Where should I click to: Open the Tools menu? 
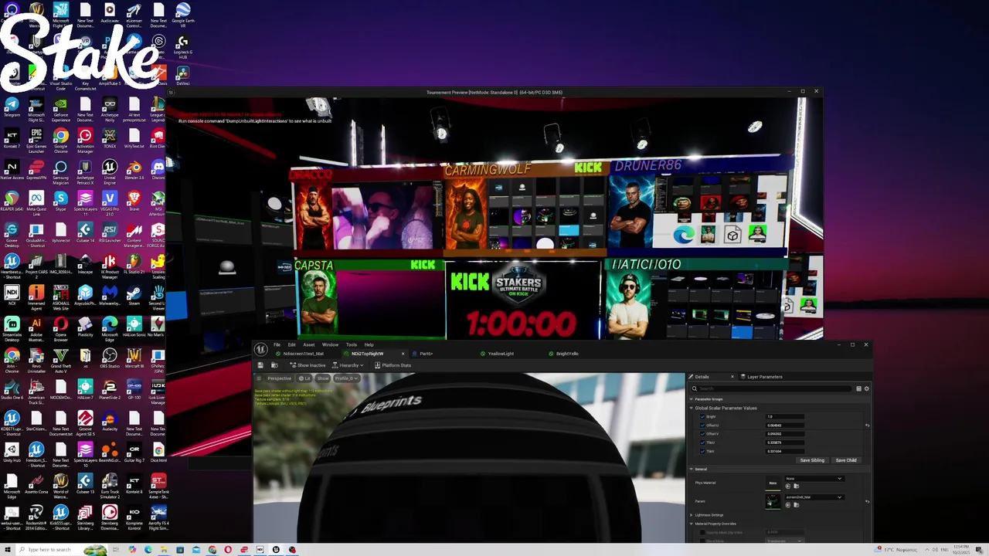pos(351,344)
